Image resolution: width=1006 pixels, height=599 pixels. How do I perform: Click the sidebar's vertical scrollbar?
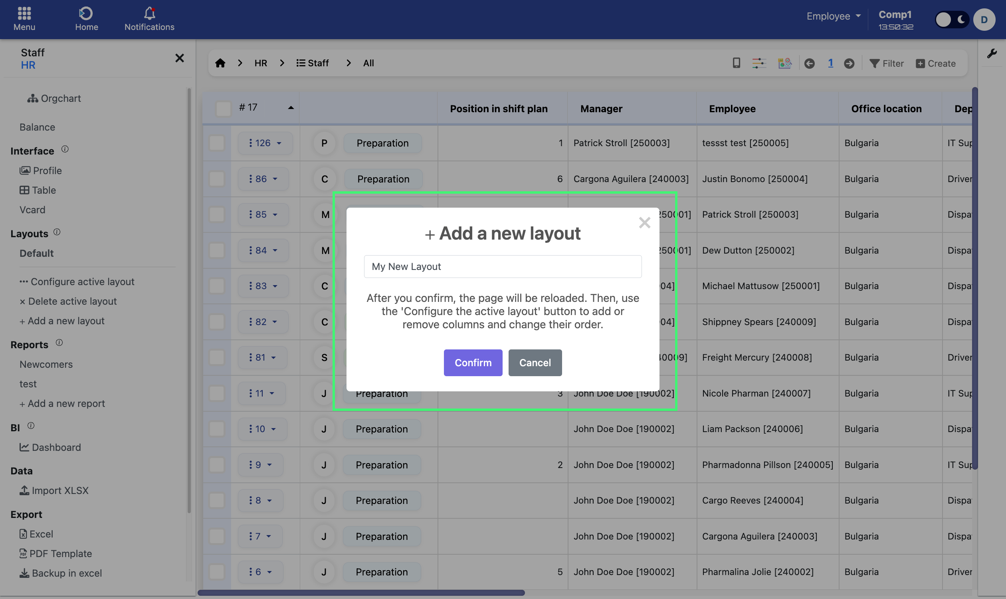[x=189, y=301]
